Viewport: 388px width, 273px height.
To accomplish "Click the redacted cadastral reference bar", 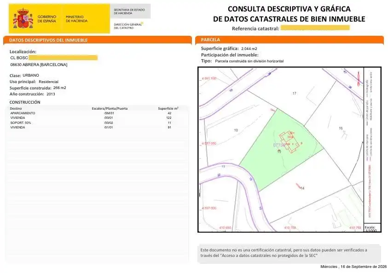I will [x=315, y=28].
